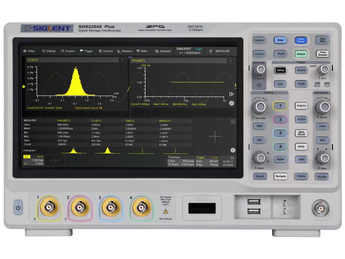
Task: Open the C1 channel descriptor box
Action: (33, 161)
